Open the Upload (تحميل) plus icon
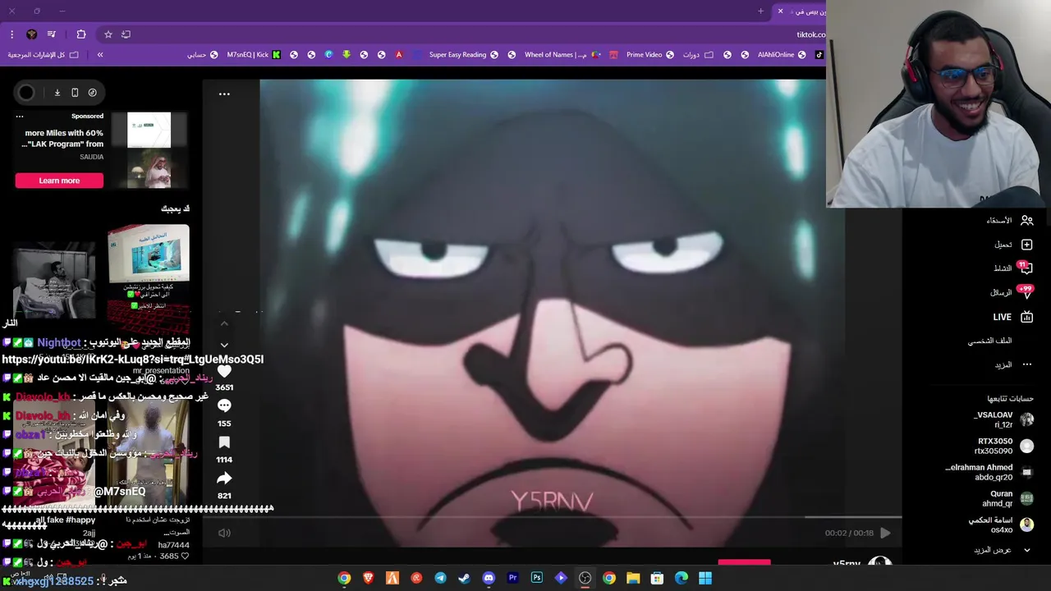The image size is (1051, 591). [1026, 245]
